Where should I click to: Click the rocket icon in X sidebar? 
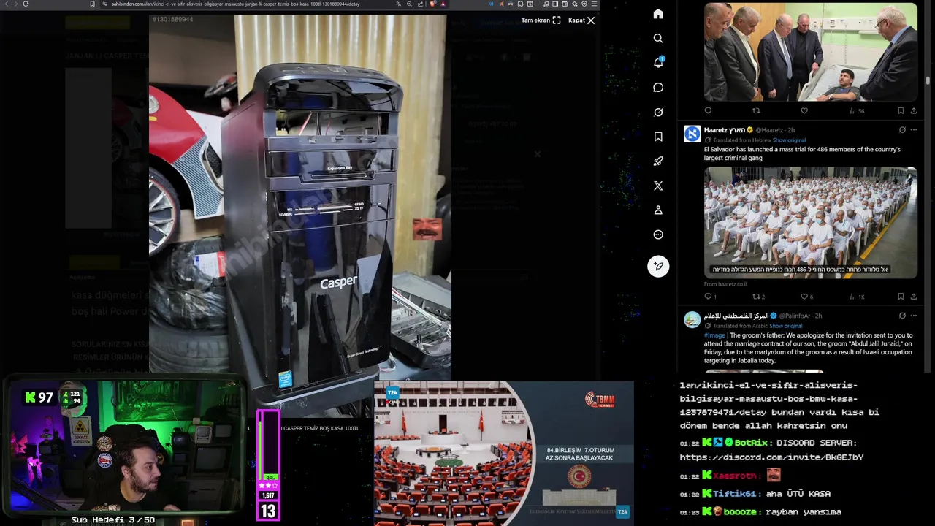[x=658, y=161]
